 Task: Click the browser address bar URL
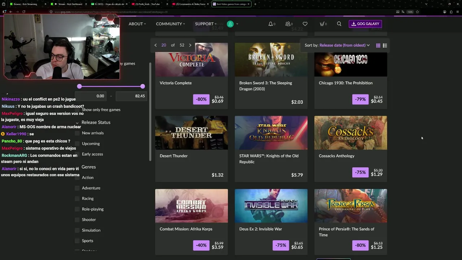pos(111,12)
